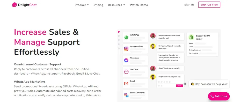
Task: Expand the Resources dropdown arrow
Action: 124,5
